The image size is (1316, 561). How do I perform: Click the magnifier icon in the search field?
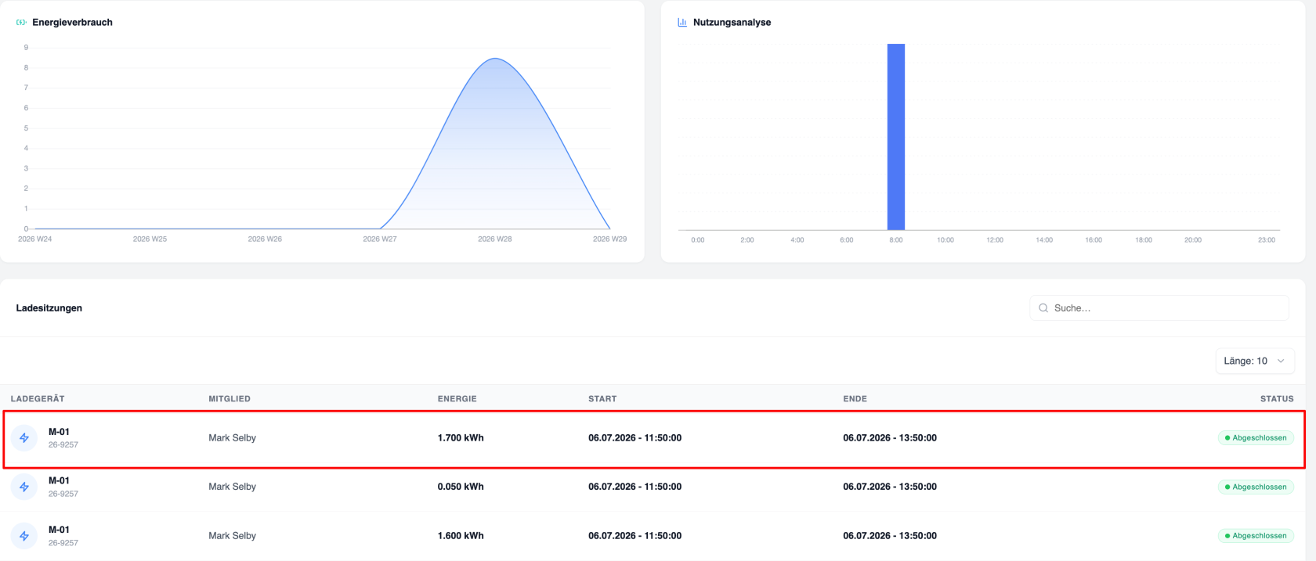(1043, 308)
